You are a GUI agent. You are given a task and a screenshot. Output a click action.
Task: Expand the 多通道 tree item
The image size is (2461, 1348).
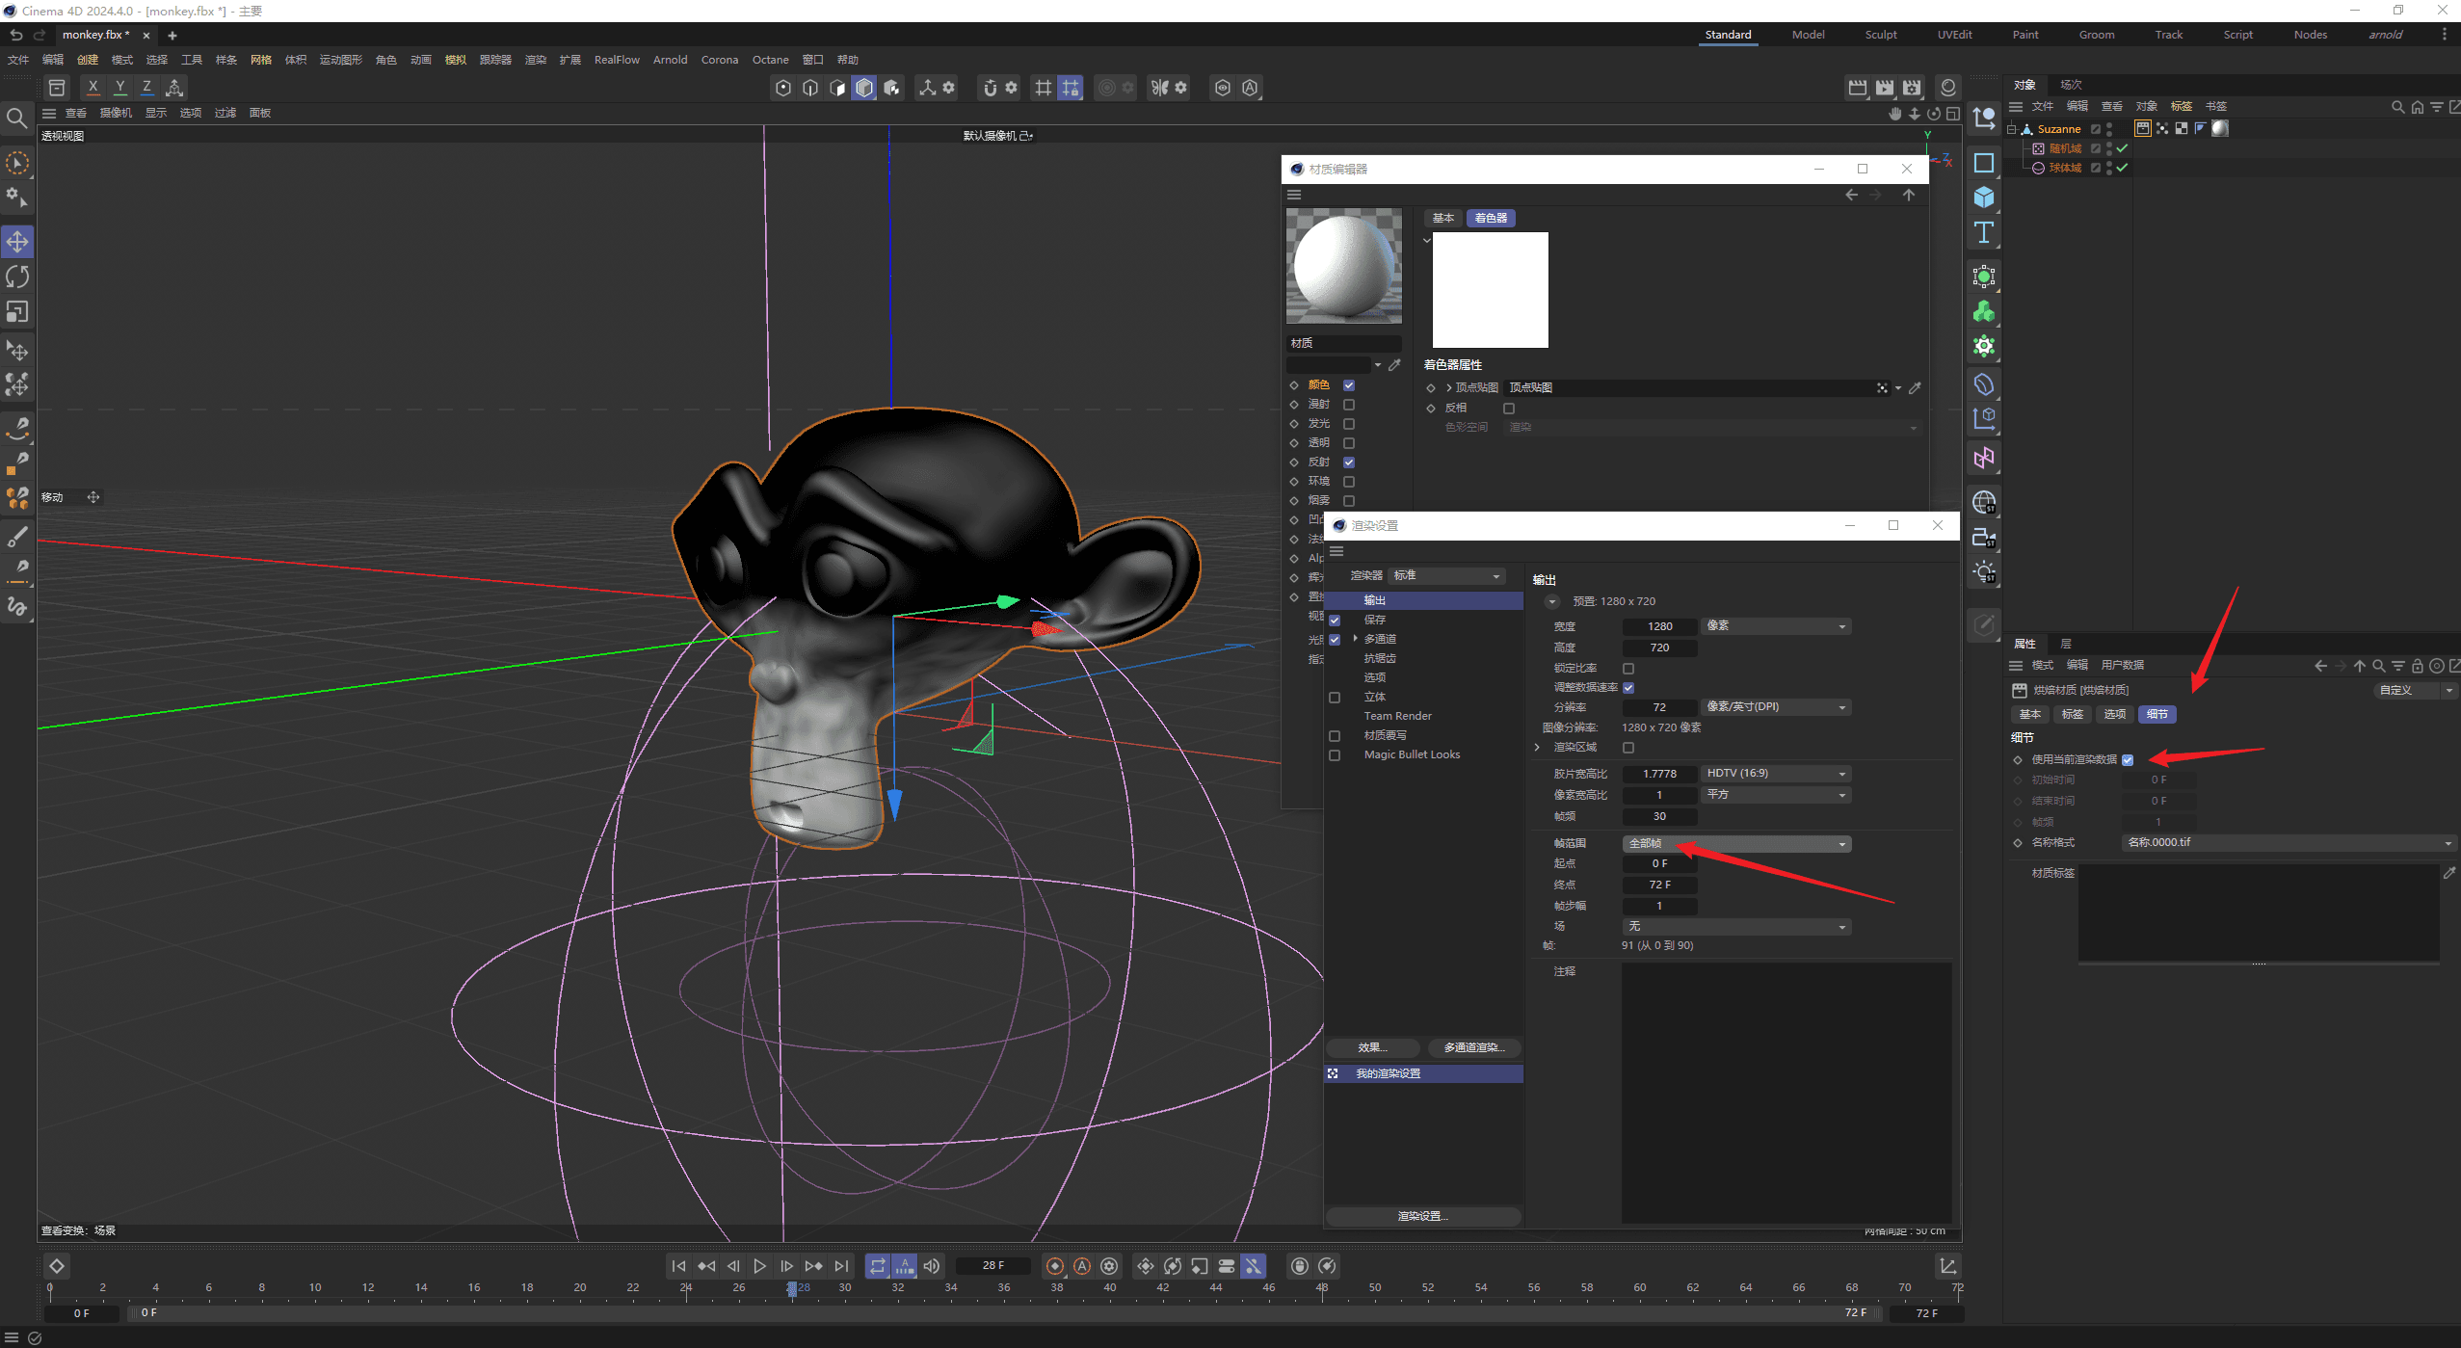point(1355,639)
